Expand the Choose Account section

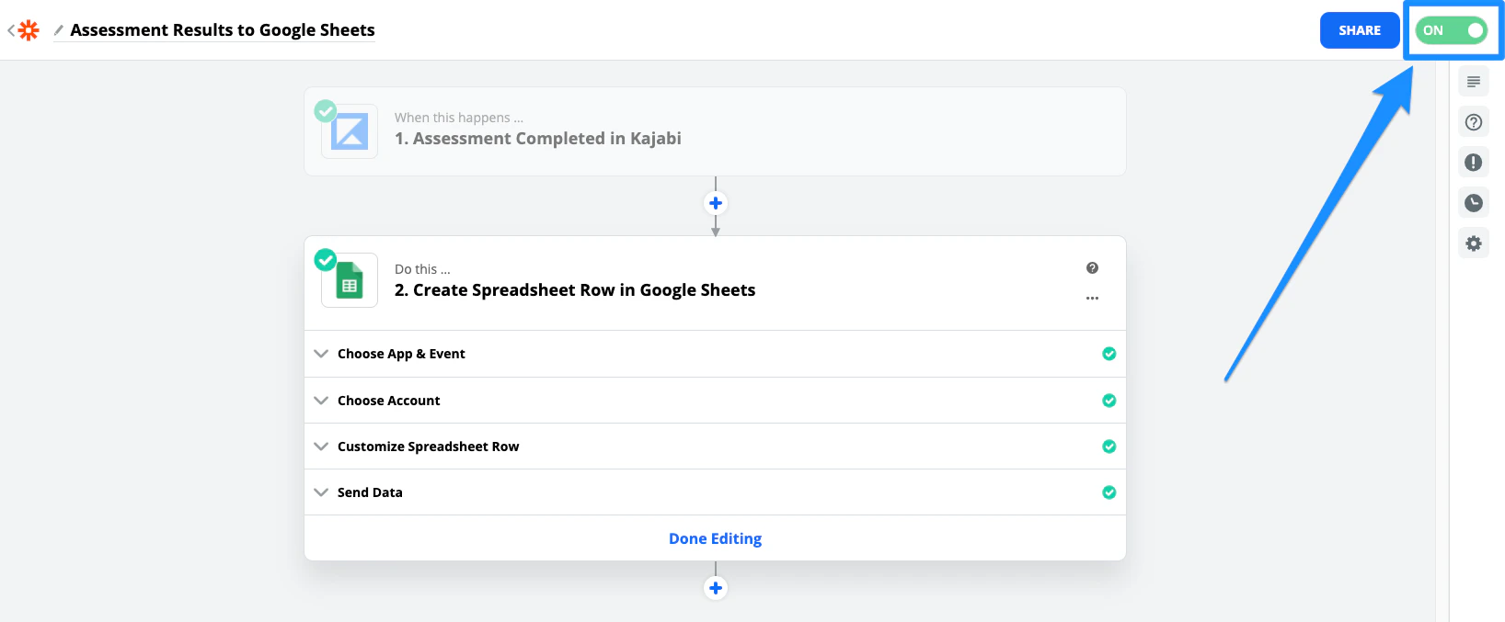click(x=388, y=401)
